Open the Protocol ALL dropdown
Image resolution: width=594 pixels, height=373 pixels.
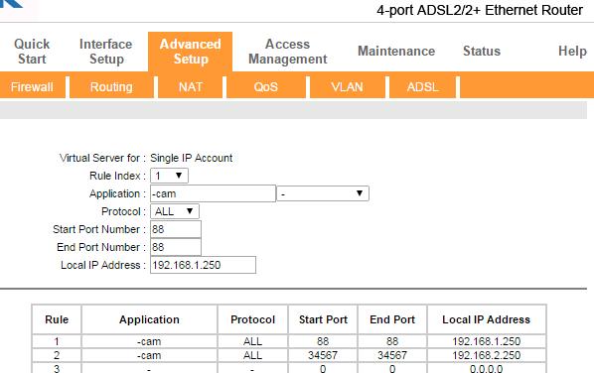click(175, 211)
